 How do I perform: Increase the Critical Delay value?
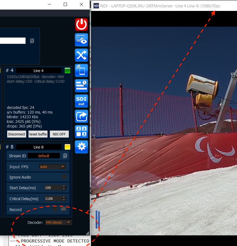click(64, 197)
